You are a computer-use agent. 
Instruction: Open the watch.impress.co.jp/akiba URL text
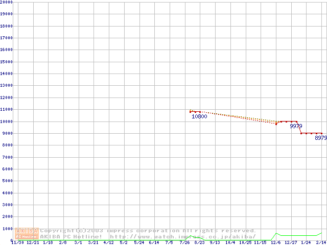pyautogui.click(x=183, y=236)
